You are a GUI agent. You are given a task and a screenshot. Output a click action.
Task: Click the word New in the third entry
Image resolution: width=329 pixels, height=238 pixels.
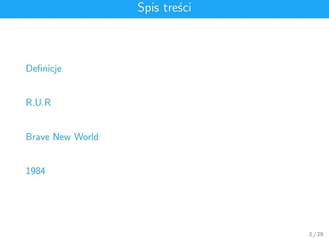(62, 137)
